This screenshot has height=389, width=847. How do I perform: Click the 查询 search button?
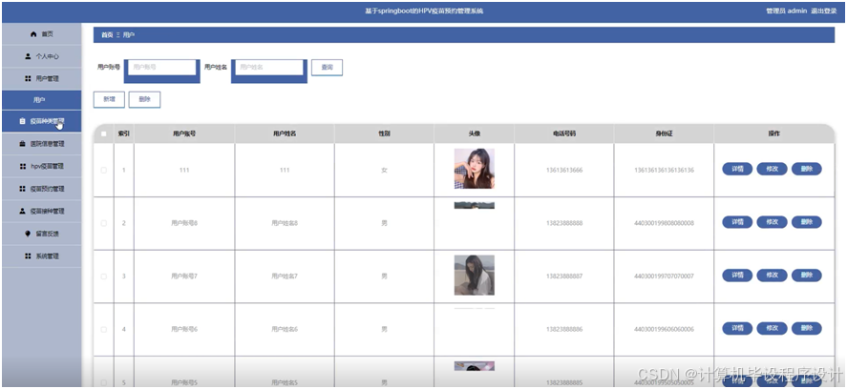tap(327, 68)
